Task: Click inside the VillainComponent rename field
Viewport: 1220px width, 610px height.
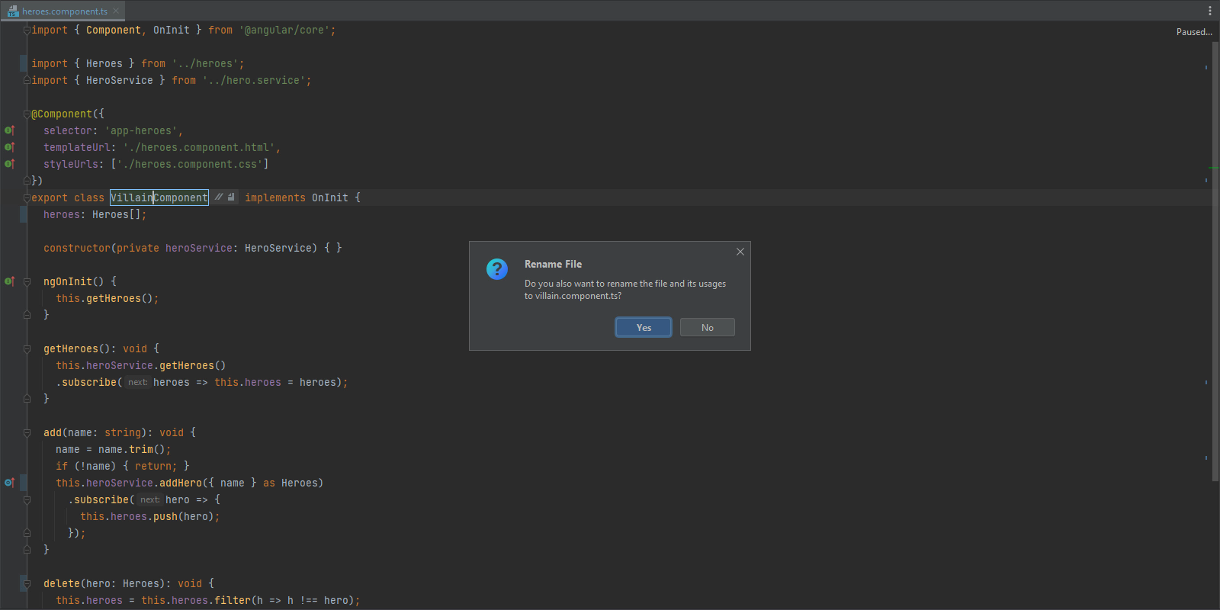Action: (159, 197)
